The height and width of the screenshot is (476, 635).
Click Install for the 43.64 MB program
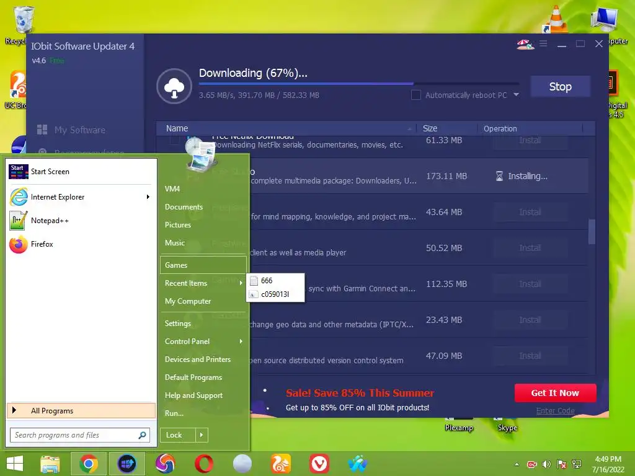point(530,212)
